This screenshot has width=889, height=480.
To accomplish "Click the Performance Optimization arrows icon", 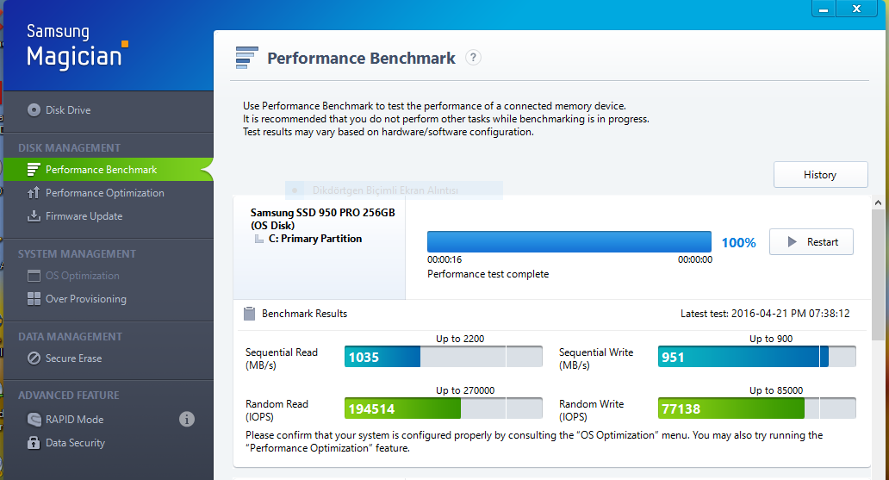I will 34,193.
